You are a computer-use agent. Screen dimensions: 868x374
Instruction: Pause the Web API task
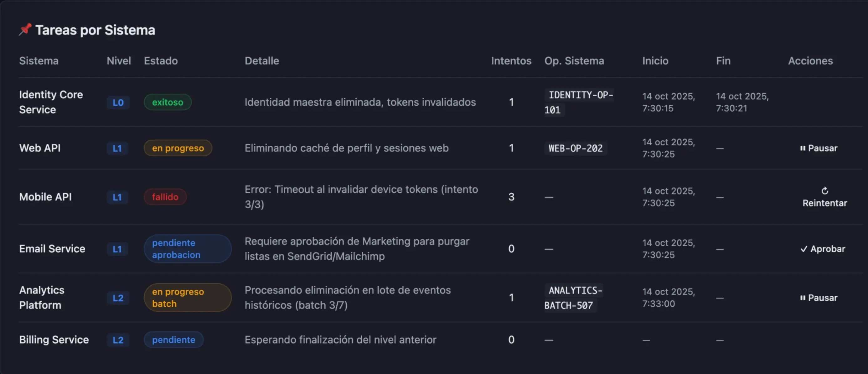click(x=819, y=148)
